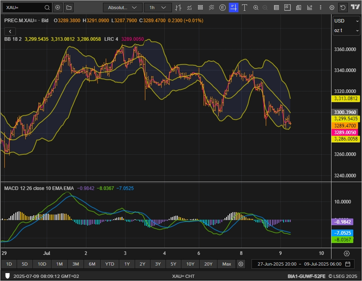Click the MACD 12 26 close indicator label
This screenshot has width=362, height=281.
click(39, 189)
